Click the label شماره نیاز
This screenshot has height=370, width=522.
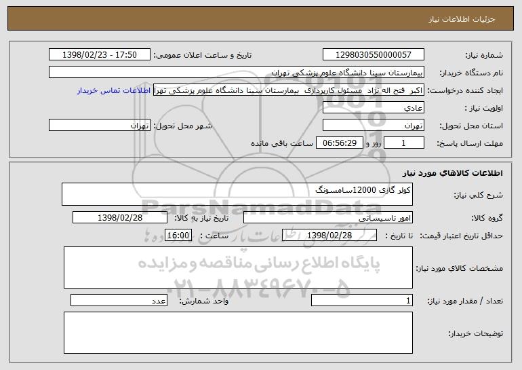coord(484,56)
